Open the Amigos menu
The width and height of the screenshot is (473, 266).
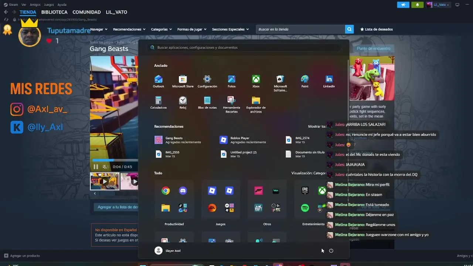tap(35, 5)
